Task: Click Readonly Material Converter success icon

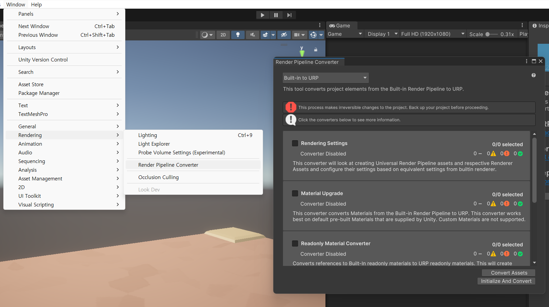Action: (x=520, y=254)
